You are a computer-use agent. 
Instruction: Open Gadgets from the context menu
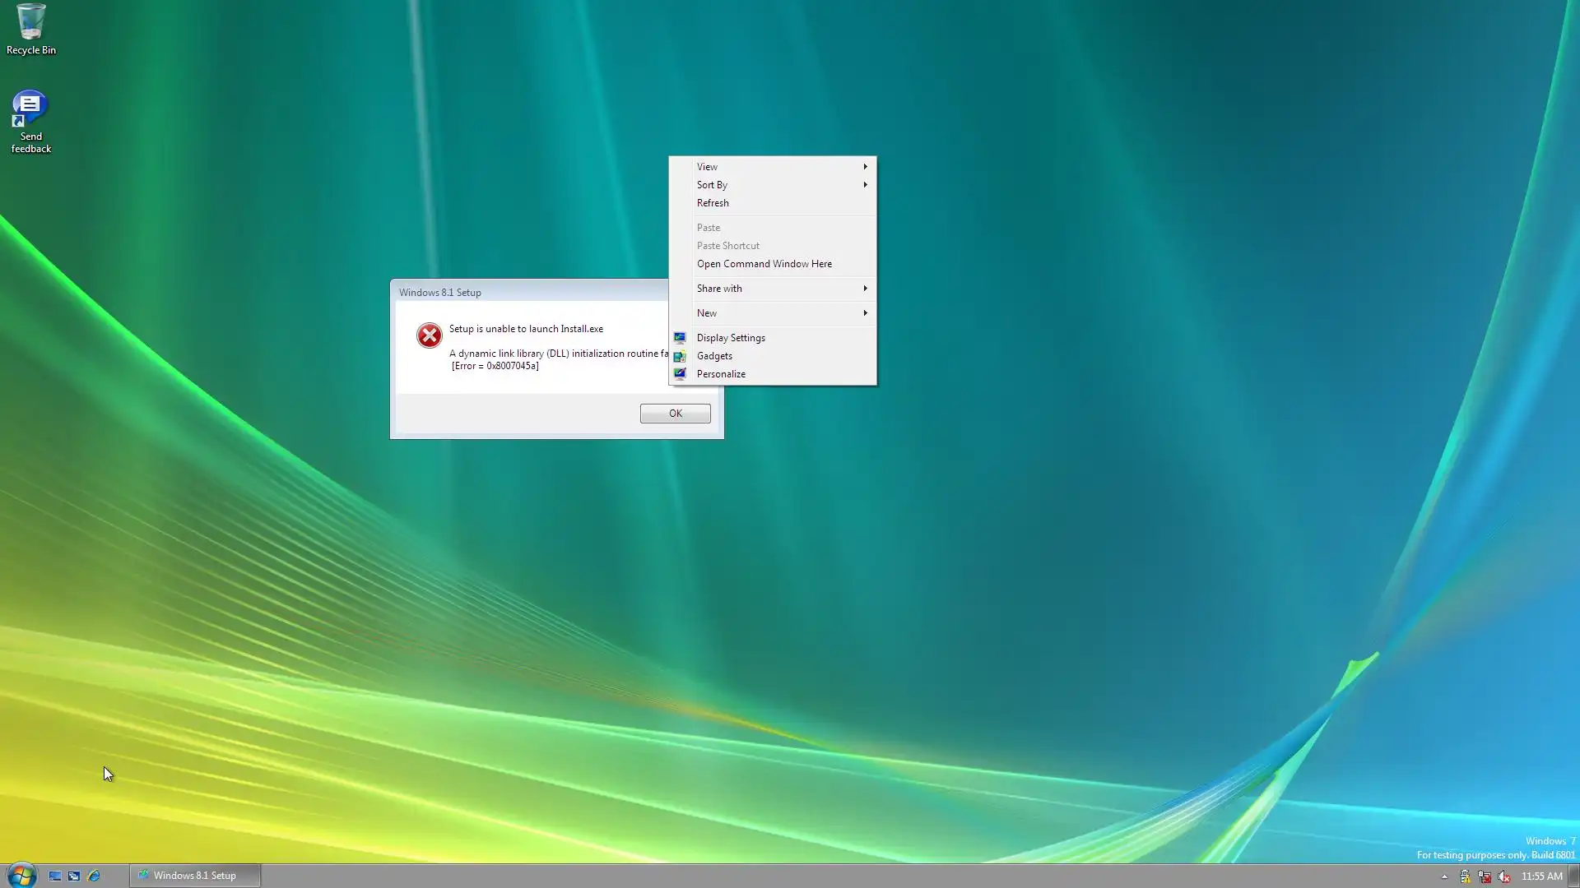[x=714, y=356]
